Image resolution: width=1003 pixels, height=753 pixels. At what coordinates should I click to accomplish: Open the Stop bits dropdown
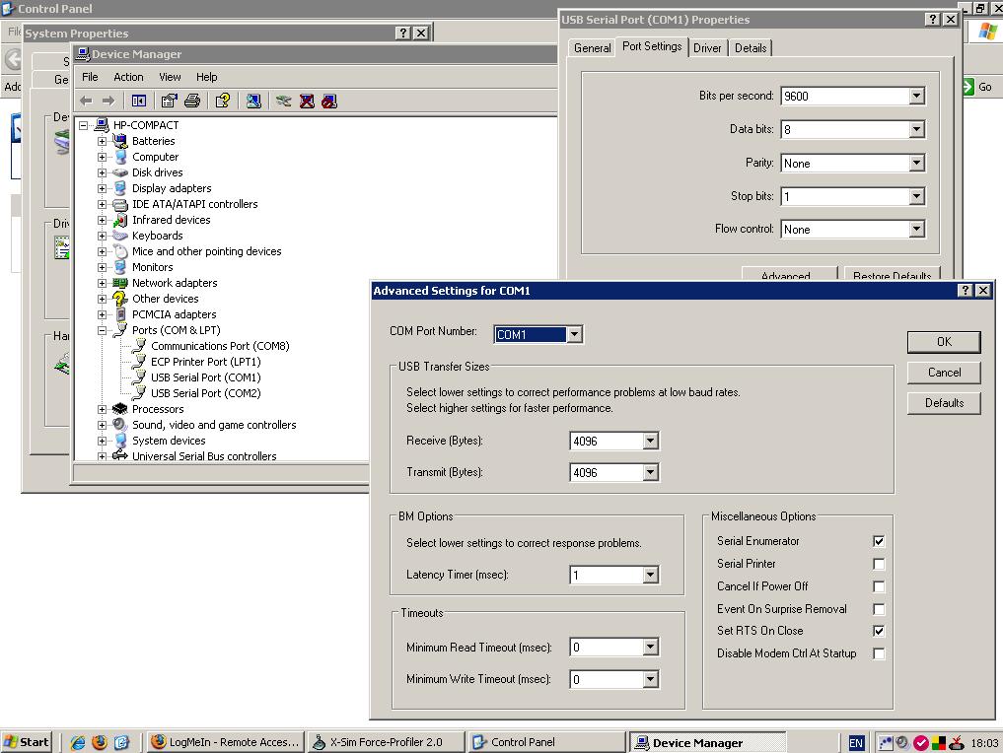pyautogui.click(x=916, y=196)
